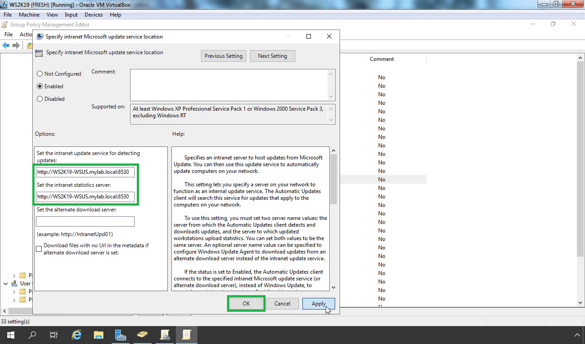Viewport: 585px width, 344px height.
Task: Collapse the User Configuration tree node
Action: 6,284
